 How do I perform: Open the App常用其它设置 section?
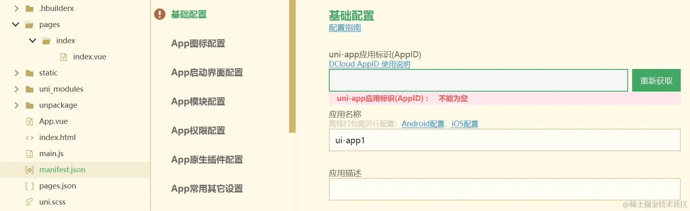(207, 189)
